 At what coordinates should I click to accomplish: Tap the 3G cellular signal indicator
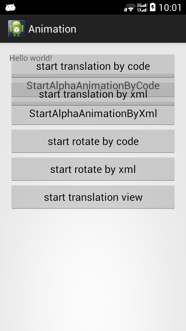pos(142,5)
